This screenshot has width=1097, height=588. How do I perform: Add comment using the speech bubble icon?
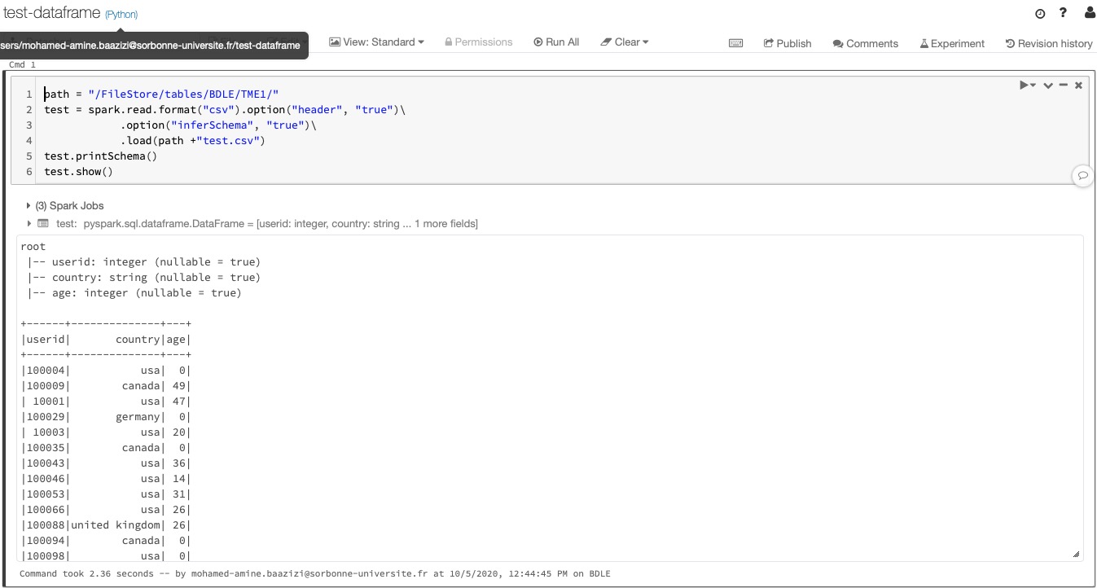(x=1082, y=175)
